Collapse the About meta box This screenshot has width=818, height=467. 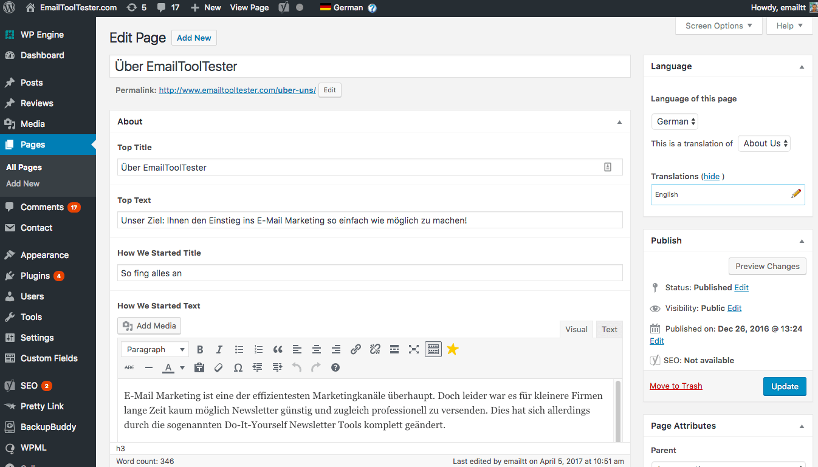pyautogui.click(x=619, y=122)
